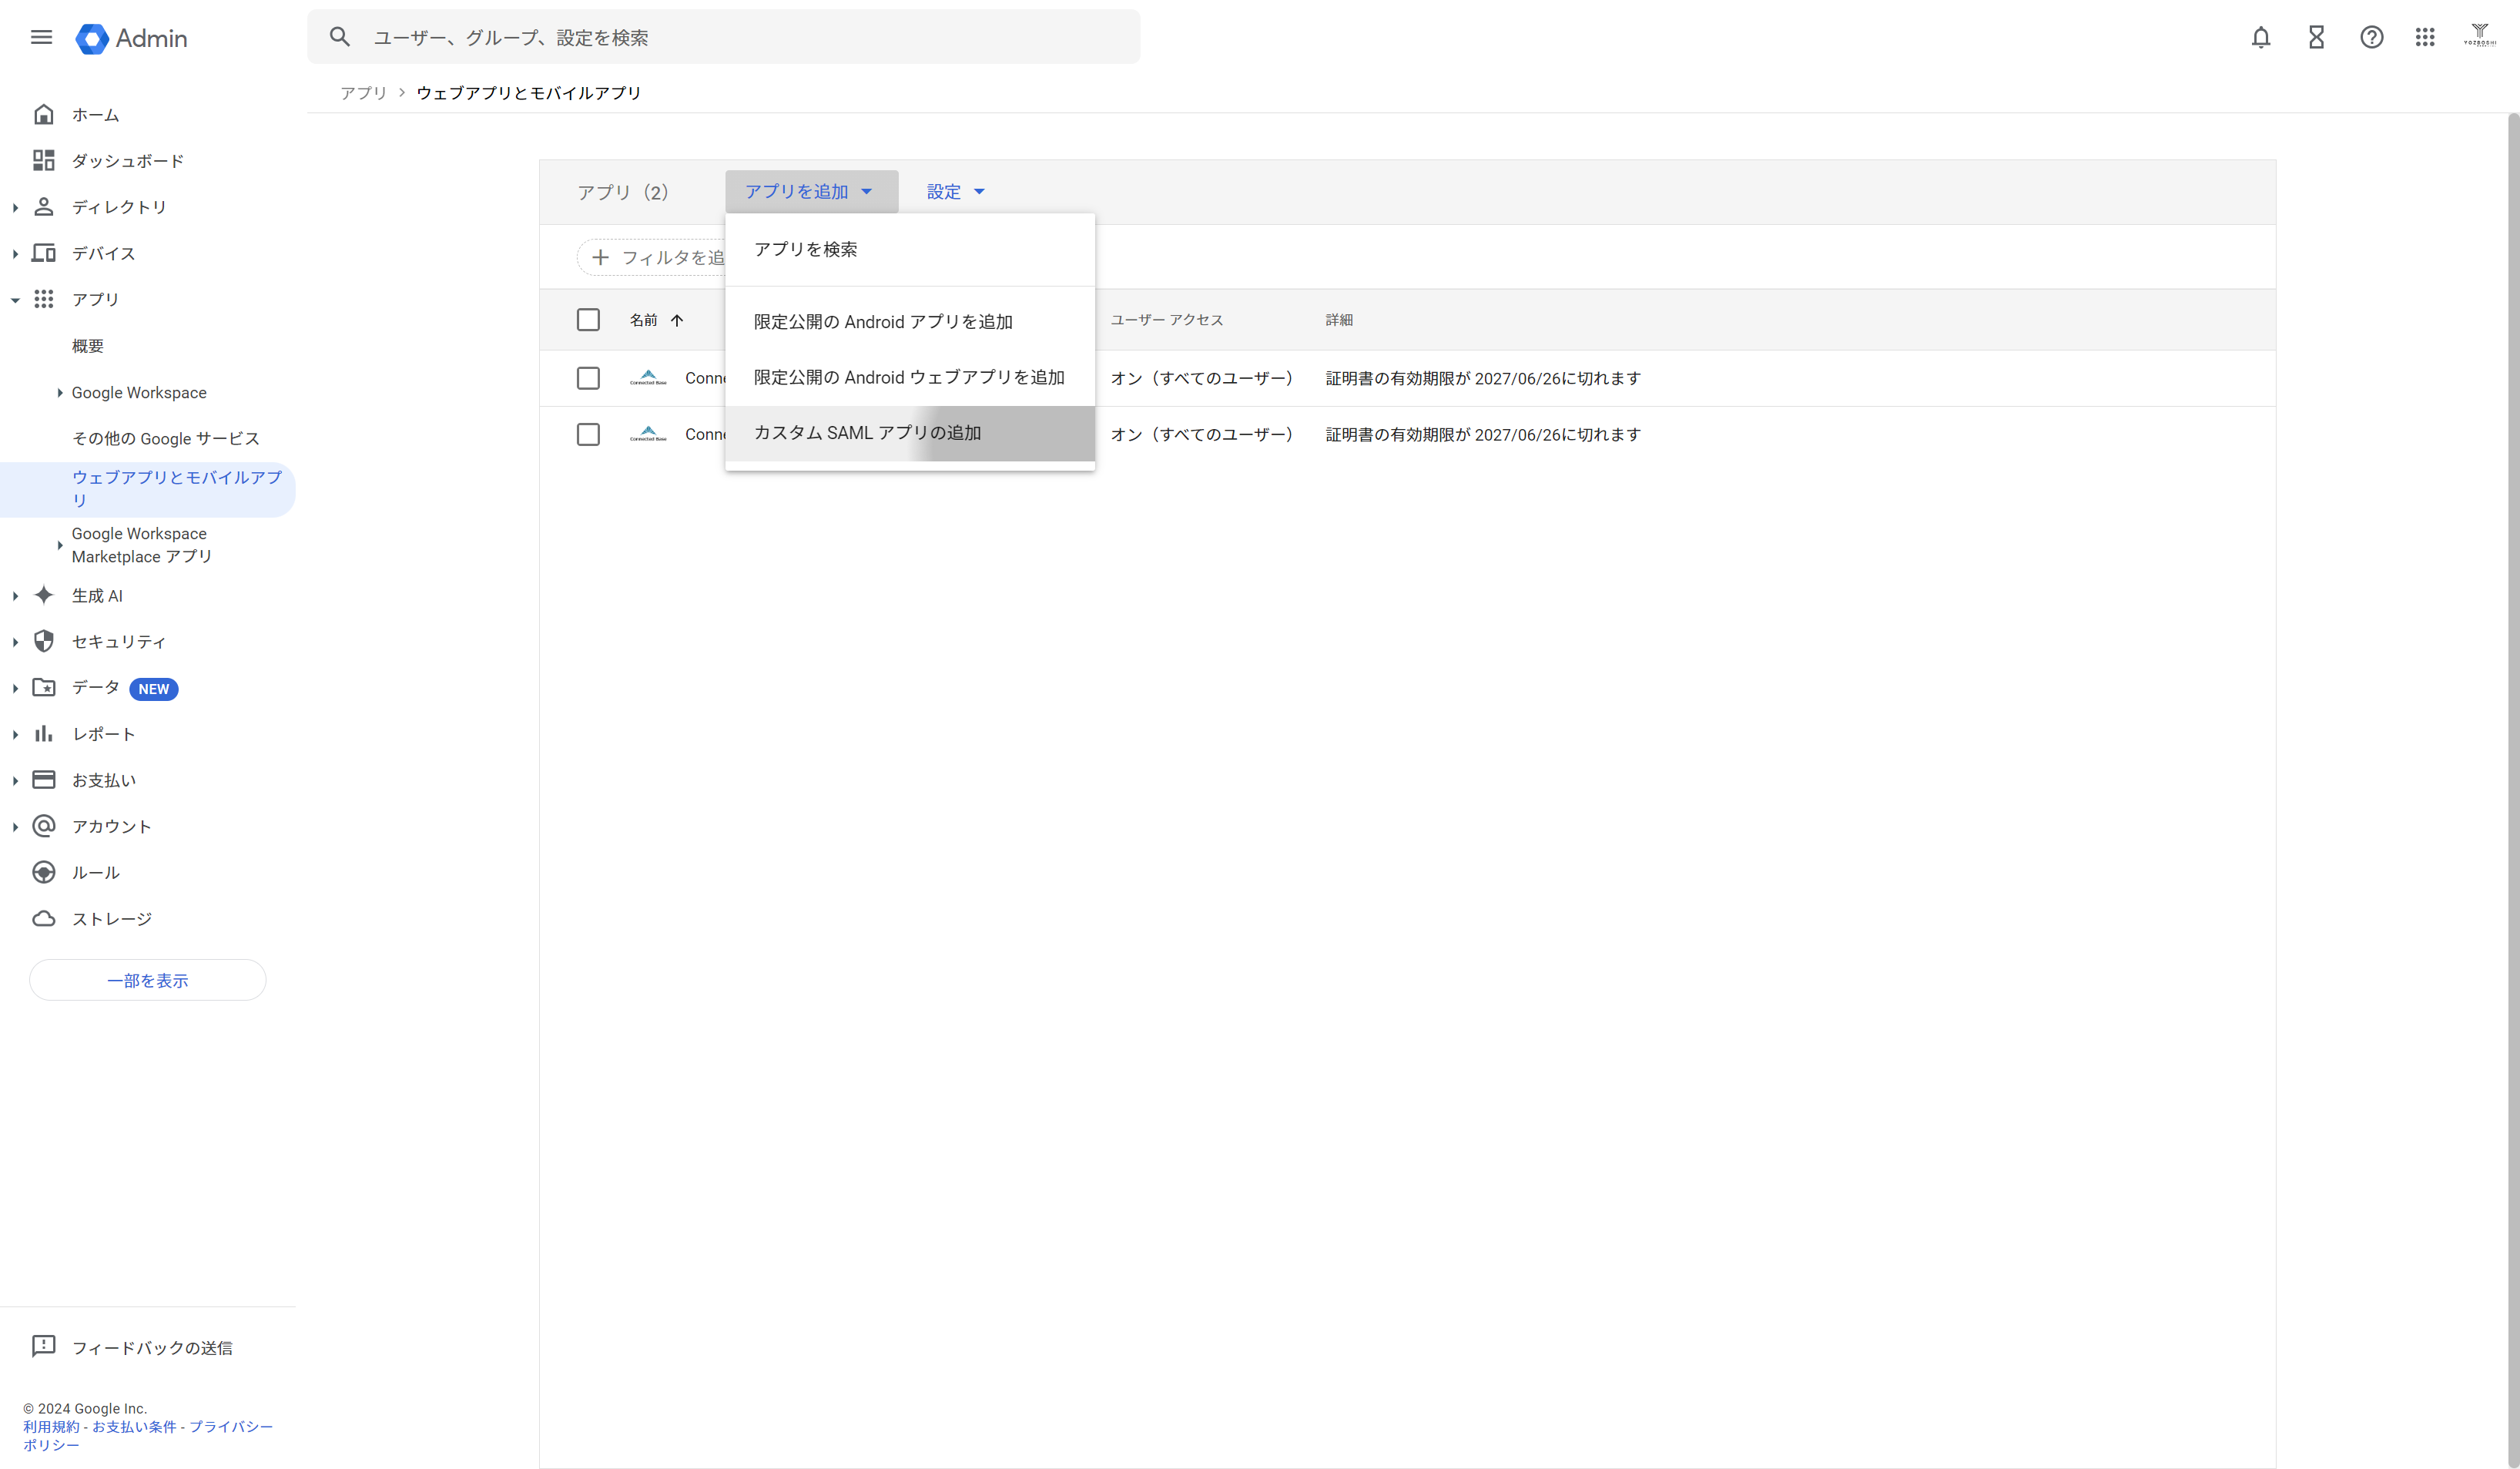
Task: Open その他の Google サービス
Action: (x=165, y=438)
